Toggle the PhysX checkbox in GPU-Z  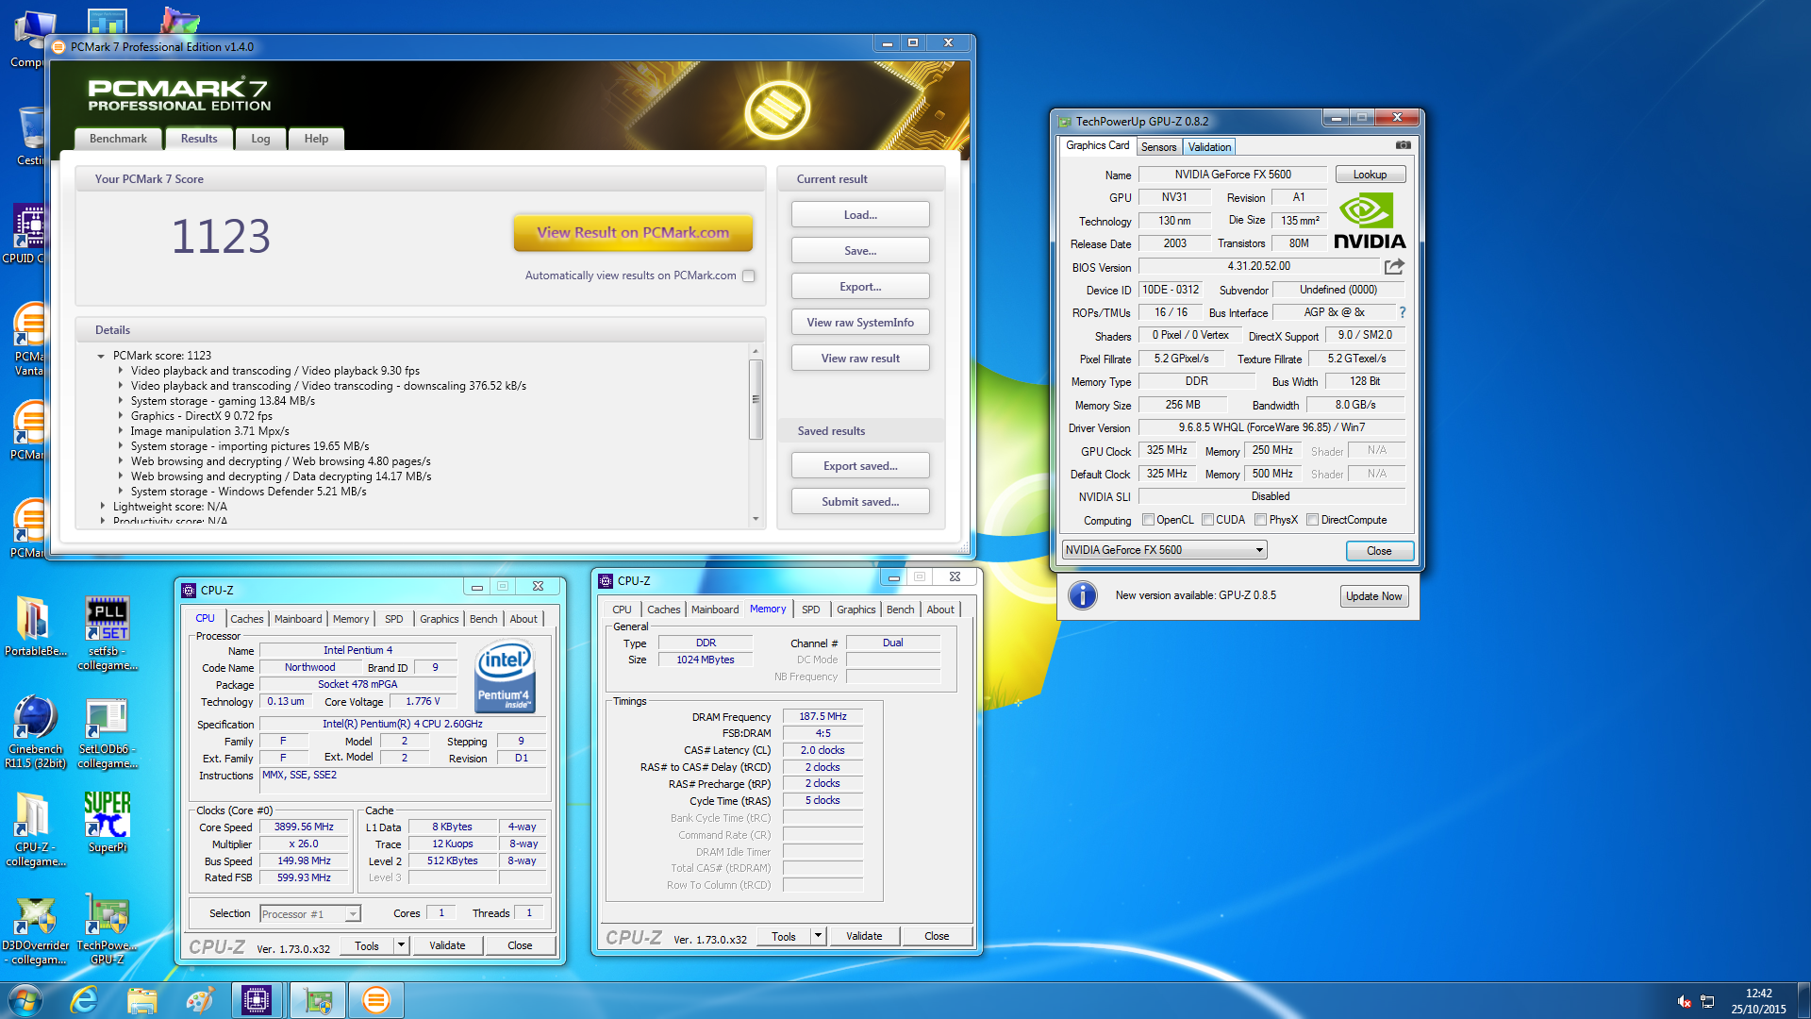tap(1260, 520)
